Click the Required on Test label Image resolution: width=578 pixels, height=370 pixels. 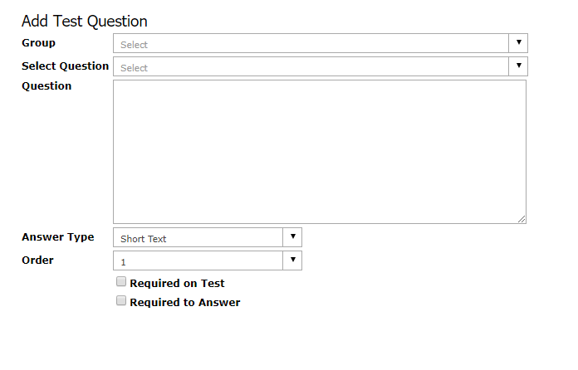177,283
